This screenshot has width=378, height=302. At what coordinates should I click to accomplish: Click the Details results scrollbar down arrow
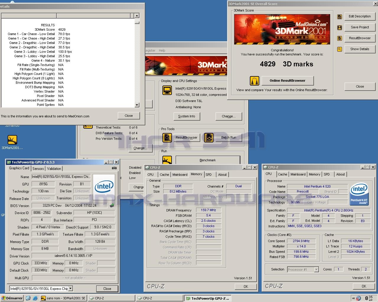click(137, 105)
